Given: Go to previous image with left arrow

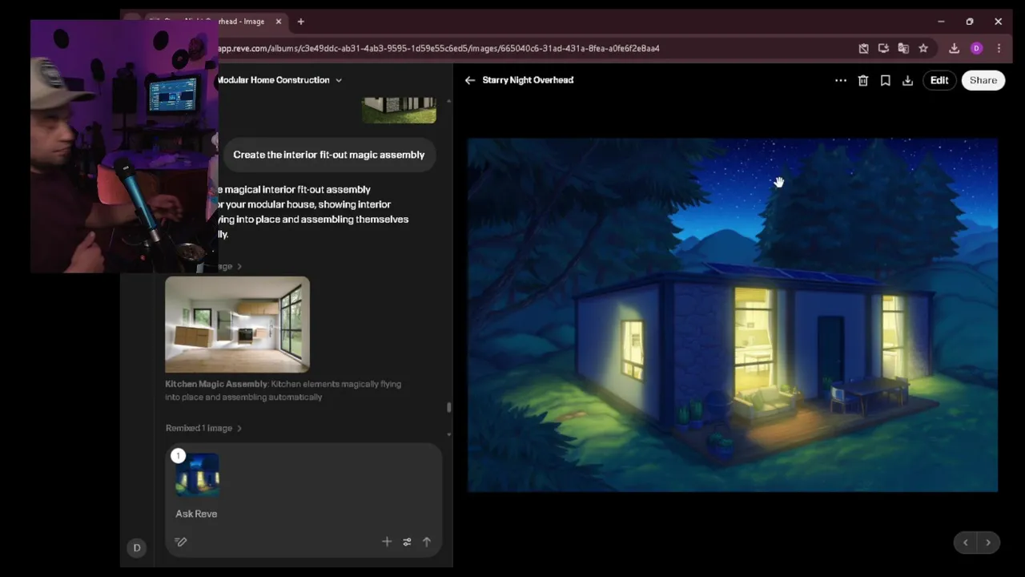Looking at the screenshot, I should (x=966, y=543).
